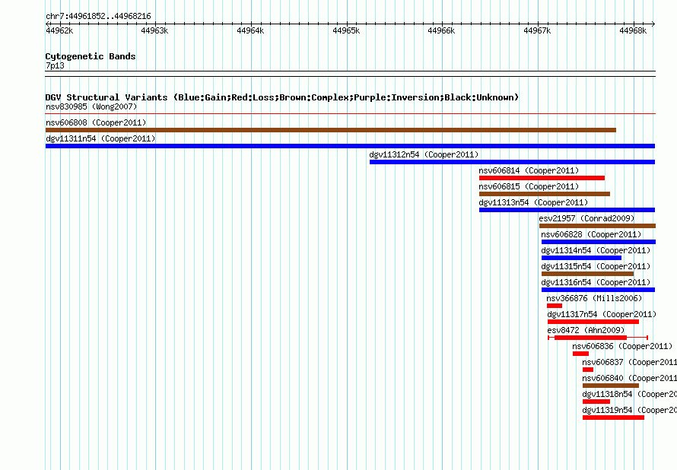677x470 pixels.
Task: Click the nsv606814 red loss bar
Action: (x=542, y=178)
